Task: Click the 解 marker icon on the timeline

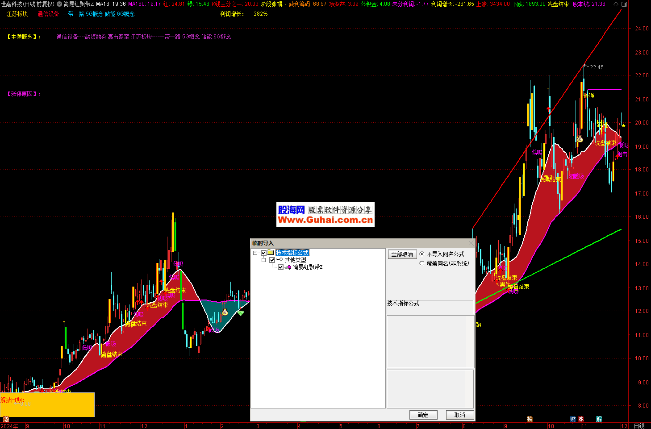Action: tap(599, 419)
